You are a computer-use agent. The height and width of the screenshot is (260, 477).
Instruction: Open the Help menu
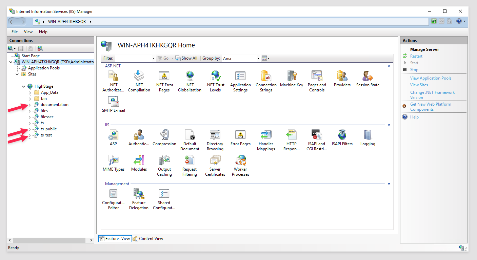pos(43,32)
